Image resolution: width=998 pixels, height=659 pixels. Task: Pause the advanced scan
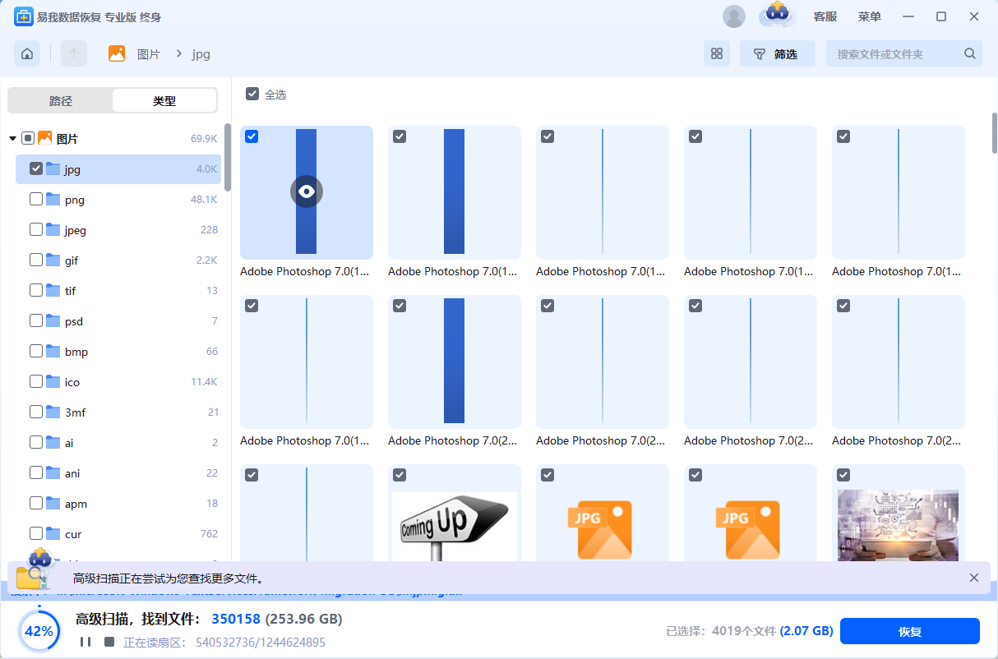point(85,642)
